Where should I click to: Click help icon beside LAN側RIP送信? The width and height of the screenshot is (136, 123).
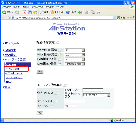(x=59, y=59)
